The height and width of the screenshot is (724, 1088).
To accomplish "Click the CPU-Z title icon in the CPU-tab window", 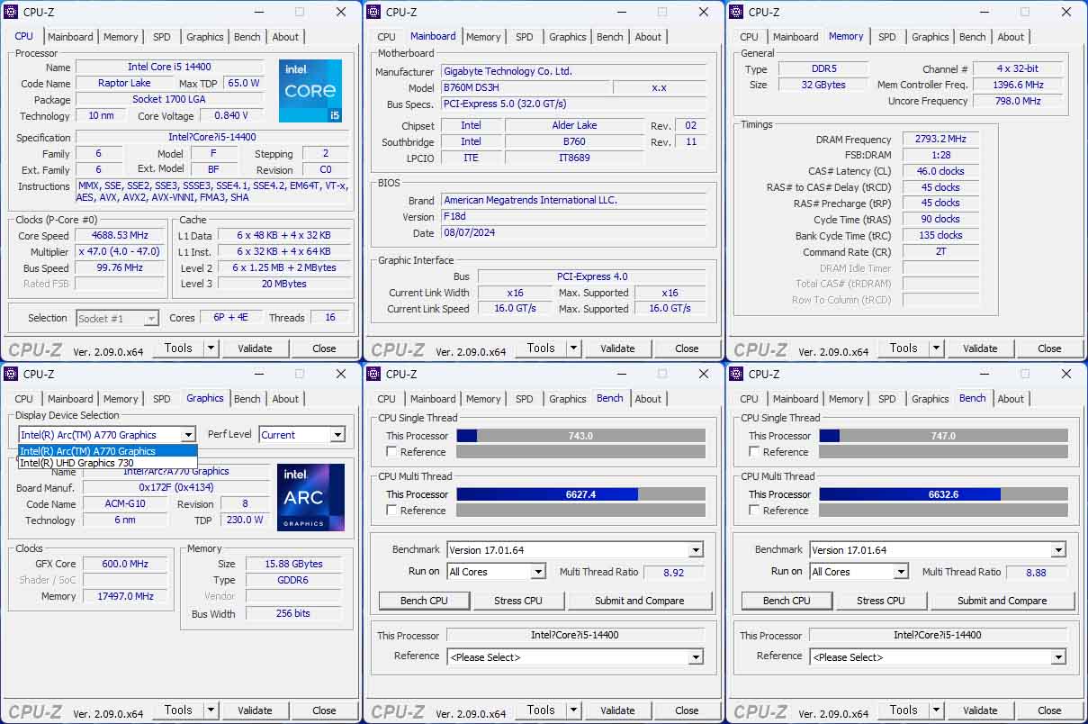I will [11, 12].
